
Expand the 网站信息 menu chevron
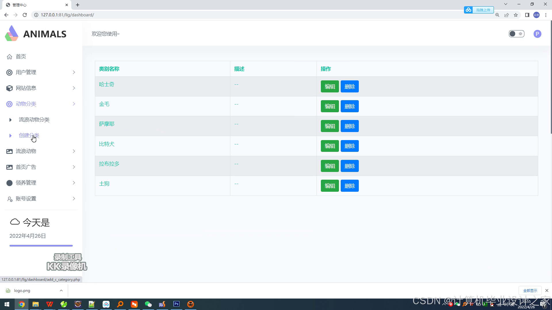(74, 88)
